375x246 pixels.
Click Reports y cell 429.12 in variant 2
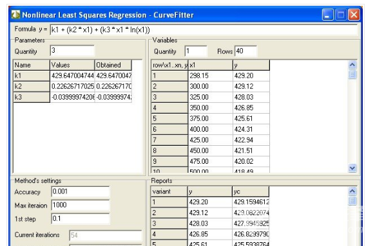(210, 213)
